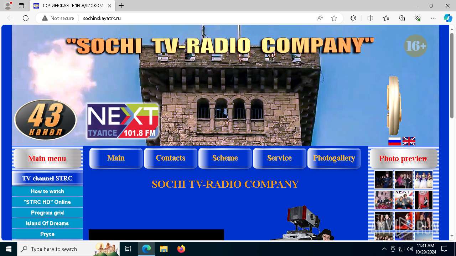Open first photo preview thumbnail, top row
This screenshot has height=256, width=456.
(384, 180)
